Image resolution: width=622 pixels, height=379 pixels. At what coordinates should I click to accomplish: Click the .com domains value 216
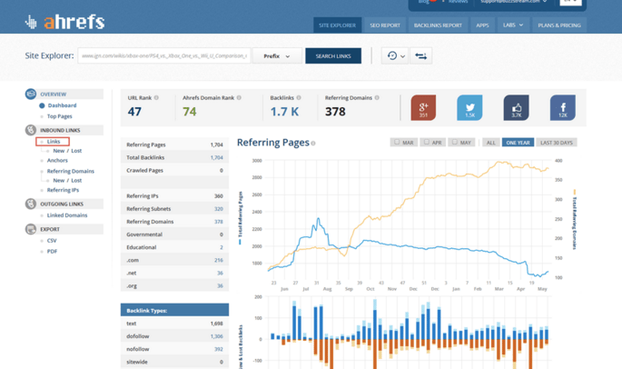pos(219,260)
